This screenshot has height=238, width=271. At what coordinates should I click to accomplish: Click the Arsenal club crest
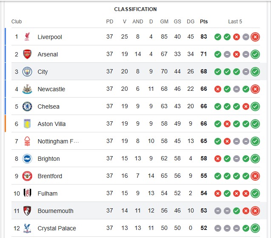tap(27, 54)
